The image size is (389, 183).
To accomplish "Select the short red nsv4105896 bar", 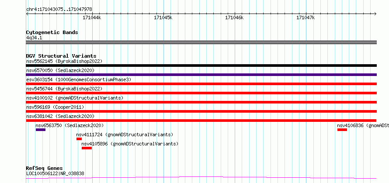I will (x=87, y=148).
